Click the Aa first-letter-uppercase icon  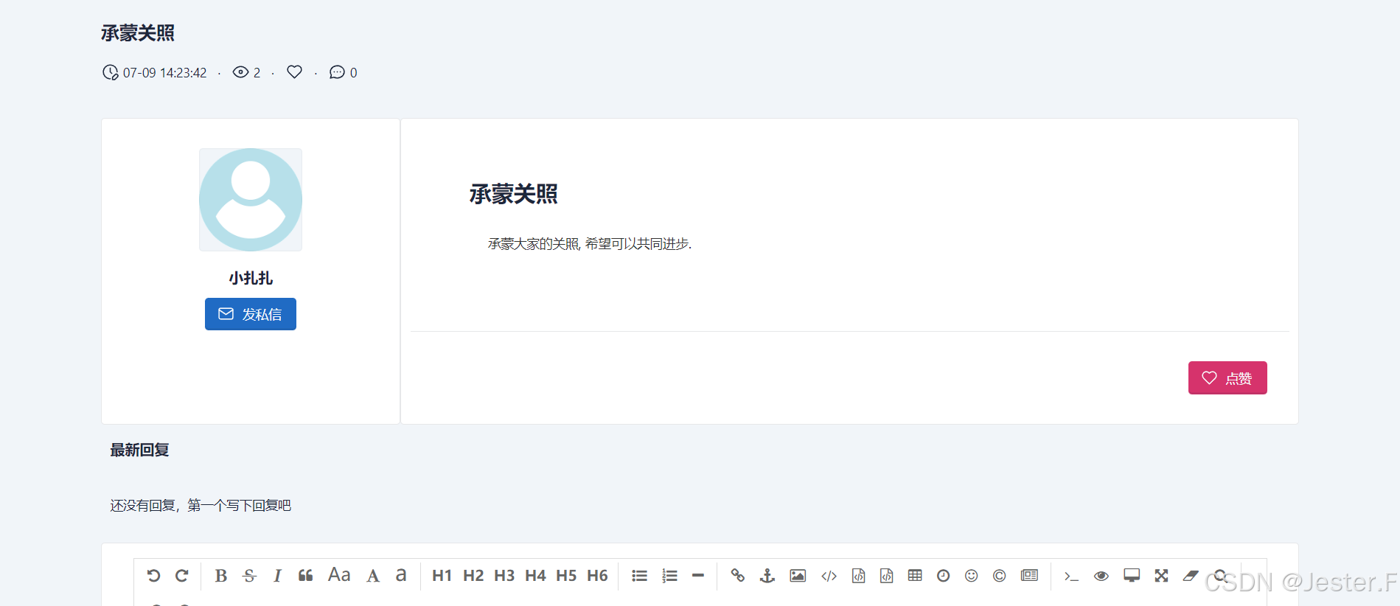click(x=339, y=575)
